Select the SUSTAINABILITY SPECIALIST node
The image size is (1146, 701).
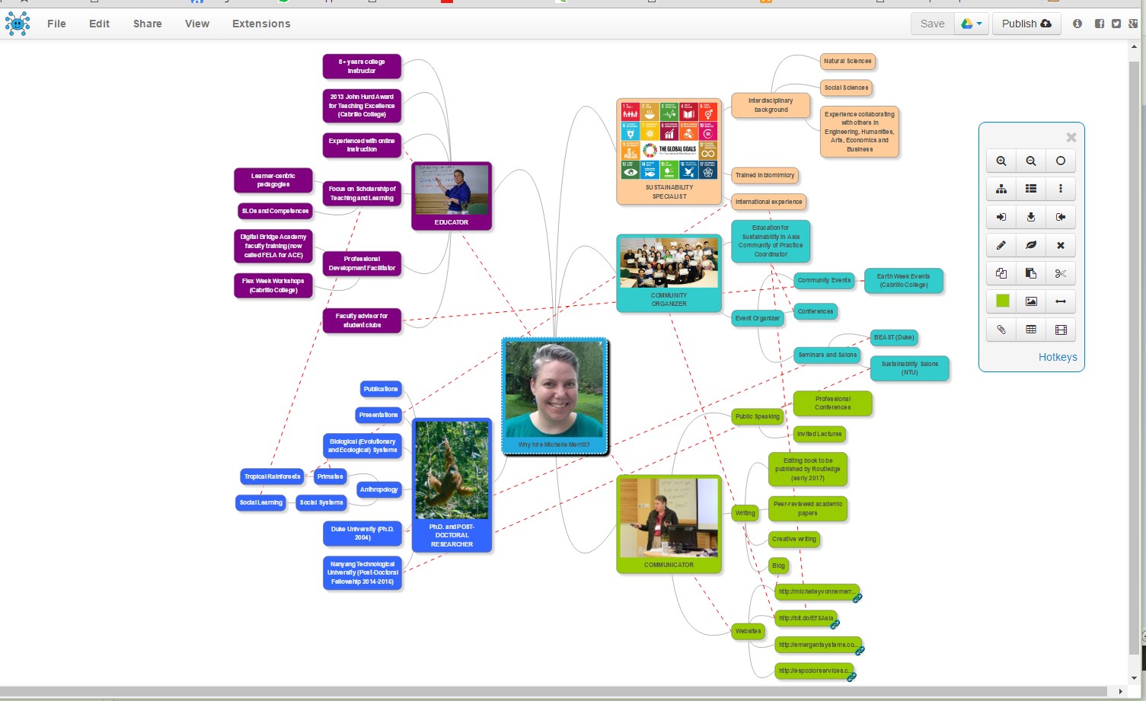[x=669, y=151]
